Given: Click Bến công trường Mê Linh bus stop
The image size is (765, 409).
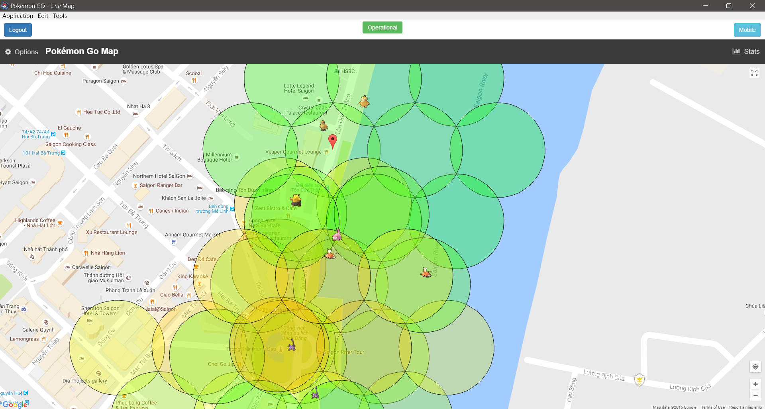Looking at the screenshot, I should [x=232, y=209].
